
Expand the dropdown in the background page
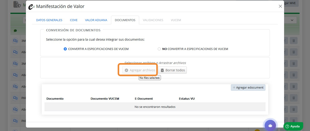point(292,20)
